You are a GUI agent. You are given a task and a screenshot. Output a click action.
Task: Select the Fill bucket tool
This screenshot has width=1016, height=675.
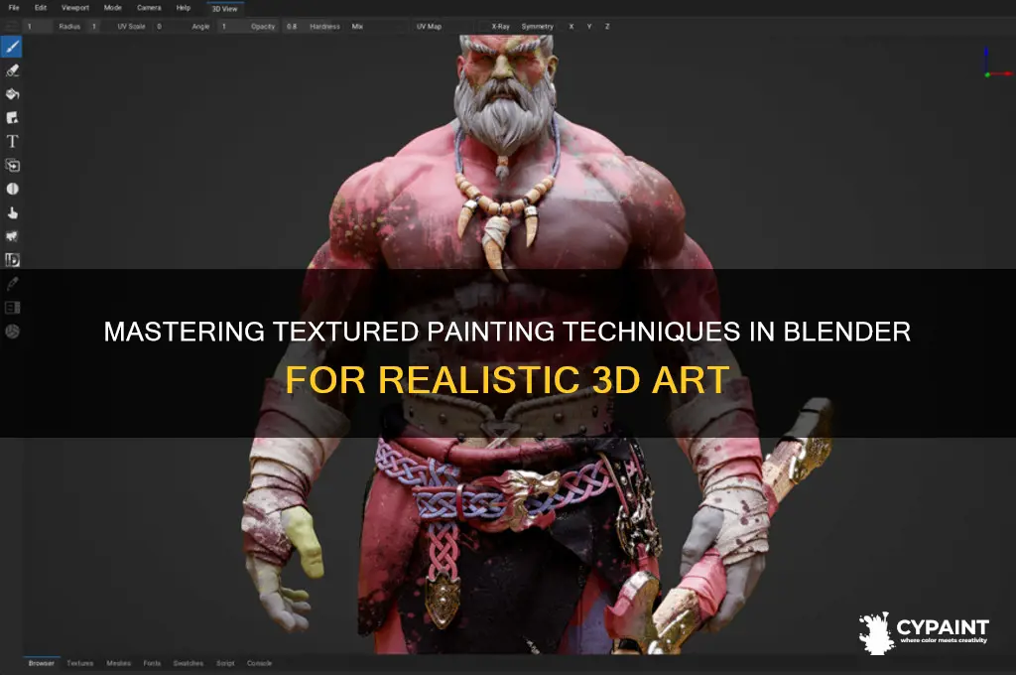tap(12, 94)
